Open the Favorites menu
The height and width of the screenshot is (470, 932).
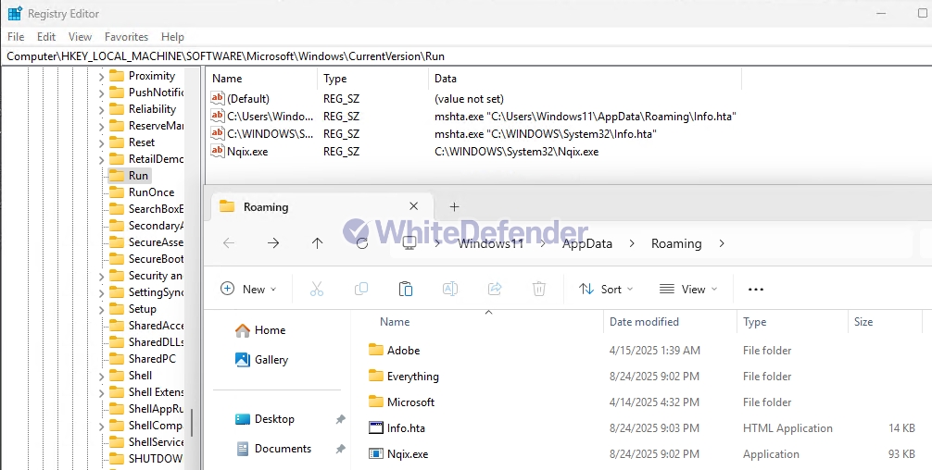(126, 37)
